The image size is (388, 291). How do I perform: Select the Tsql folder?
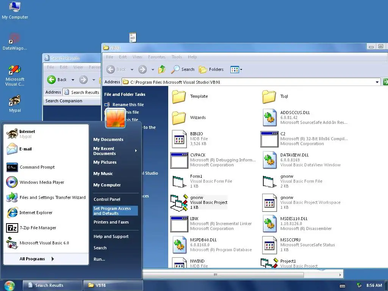tap(275, 97)
